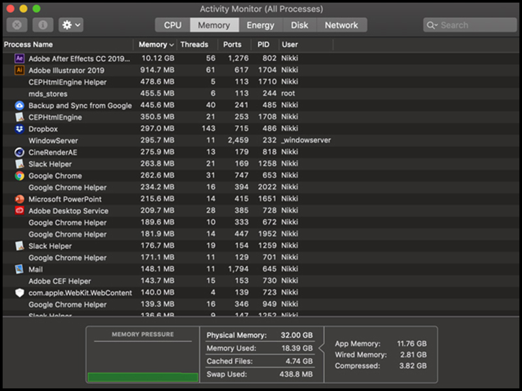Click PID 1651 in the PowerPoint row
Image resolution: width=522 pixels, height=391 pixels.
click(268, 199)
